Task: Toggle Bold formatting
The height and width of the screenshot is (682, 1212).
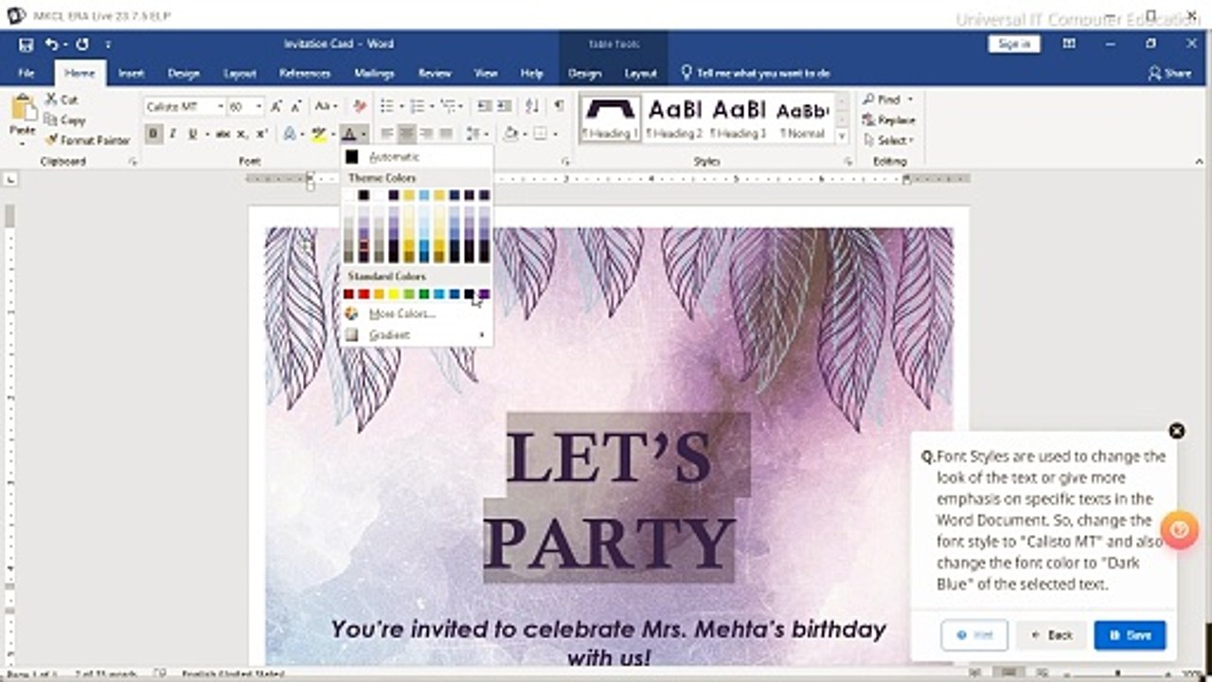Action: coord(153,135)
